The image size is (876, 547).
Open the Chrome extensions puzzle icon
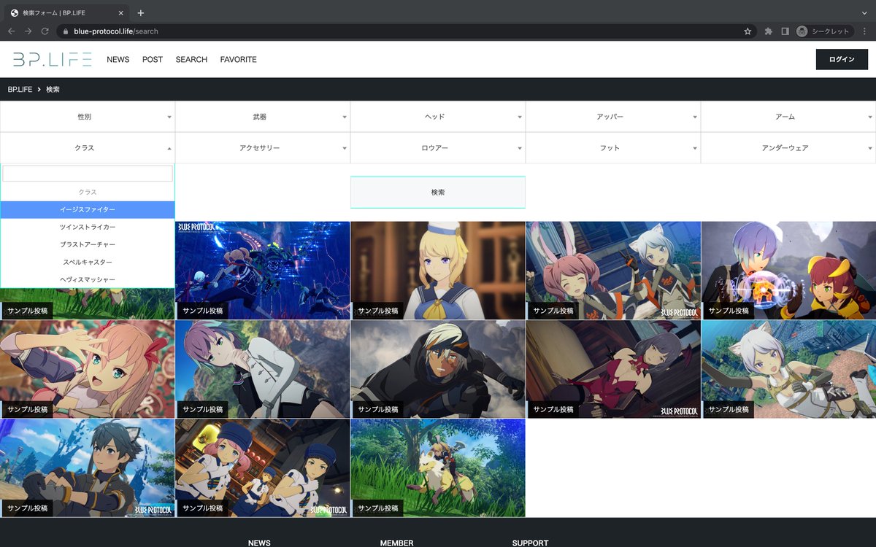point(769,31)
